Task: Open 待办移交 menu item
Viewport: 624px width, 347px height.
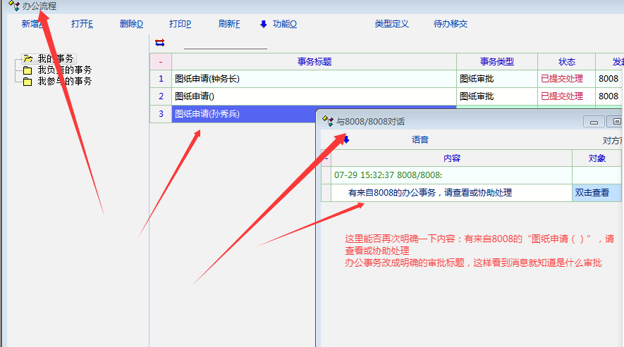Action: point(451,24)
